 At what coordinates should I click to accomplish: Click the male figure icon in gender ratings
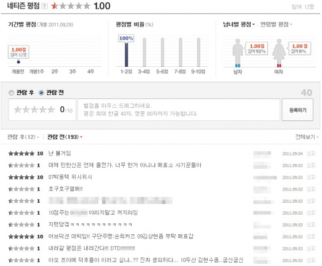pyautogui.click(x=237, y=53)
